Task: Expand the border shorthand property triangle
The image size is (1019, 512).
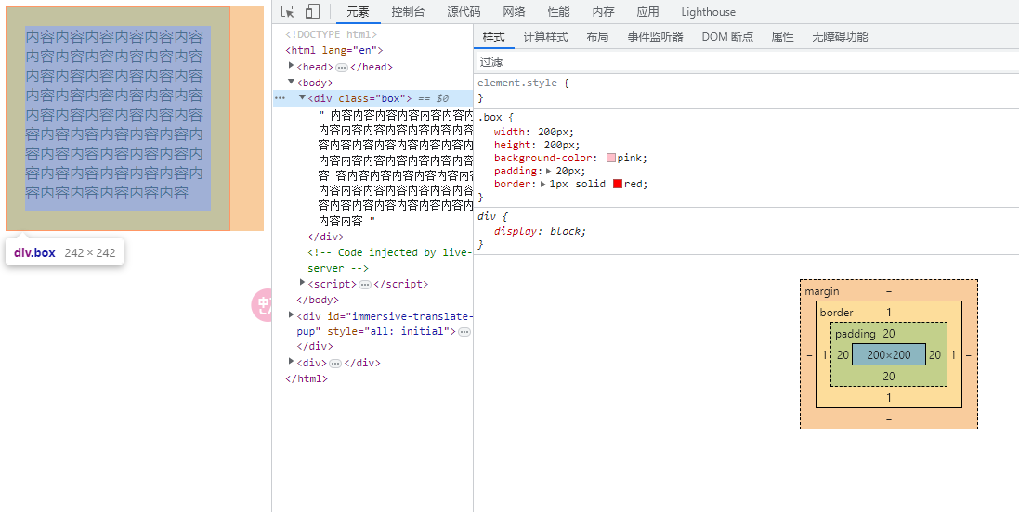Action: 542,185
